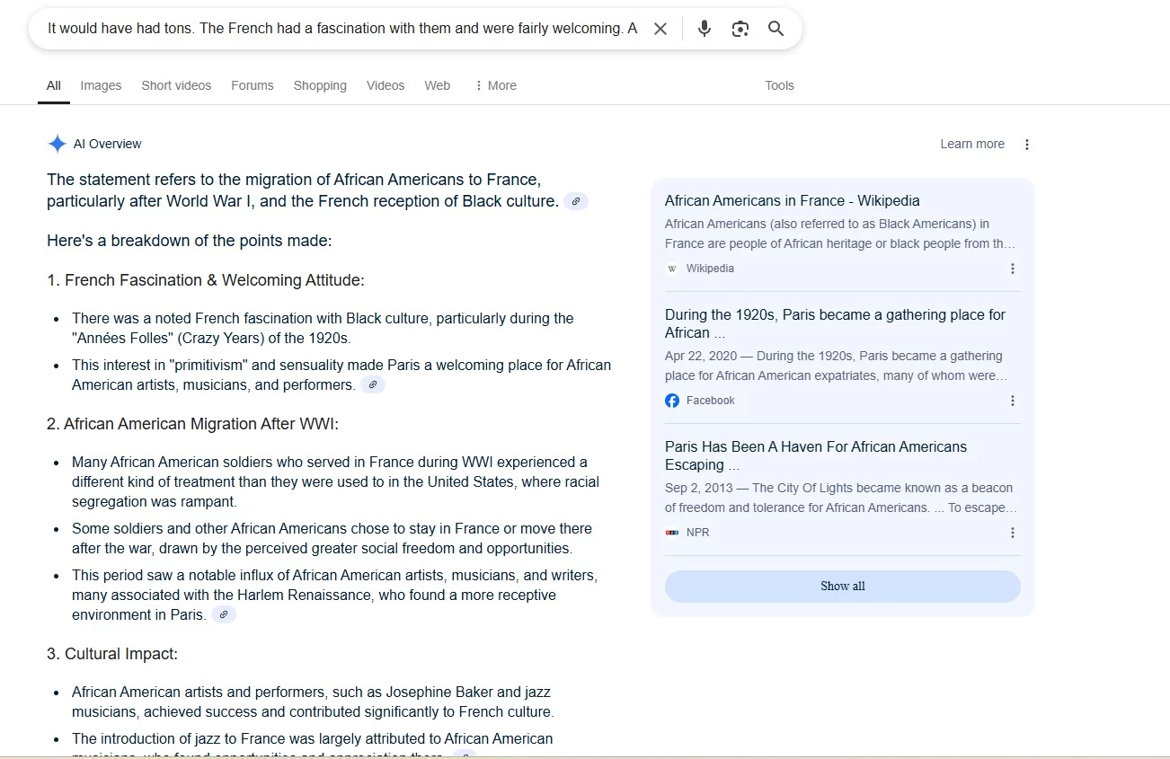Image resolution: width=1170 pixels, height=759 pixels.
Task: Click the NPR favicon in source card
Action: [672, 533]
